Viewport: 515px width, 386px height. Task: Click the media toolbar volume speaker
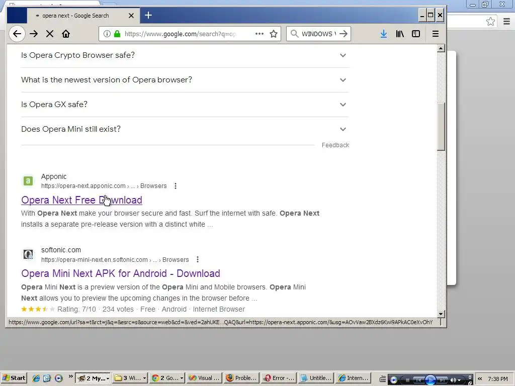point(454,380)
